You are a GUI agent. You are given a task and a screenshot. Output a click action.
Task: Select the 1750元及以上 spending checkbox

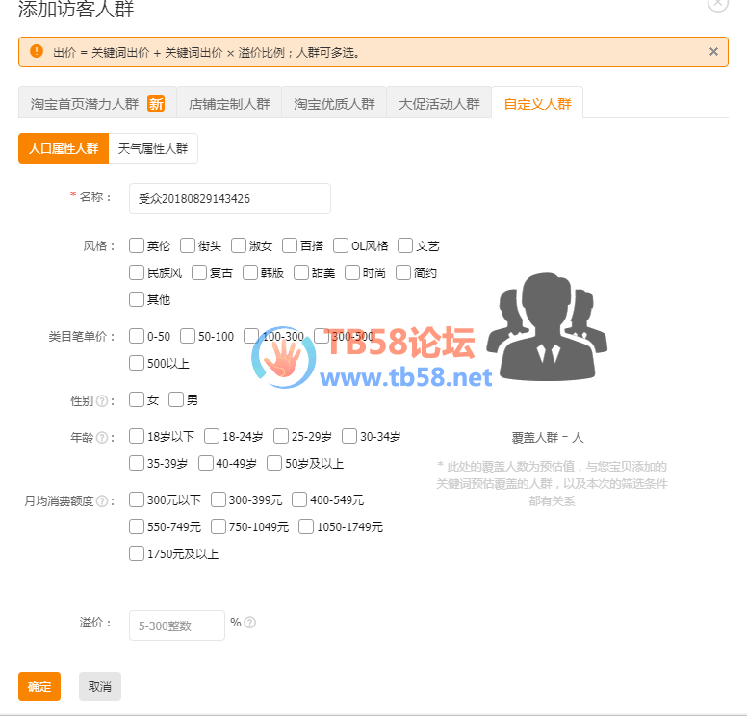point(137,553)
